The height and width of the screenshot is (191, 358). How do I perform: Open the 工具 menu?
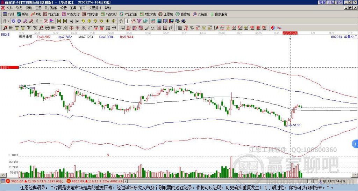pos(73,8)
